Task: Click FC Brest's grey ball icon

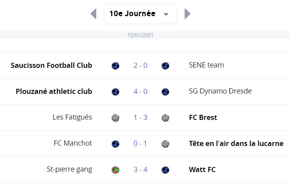Action: [x=165, y=118]
